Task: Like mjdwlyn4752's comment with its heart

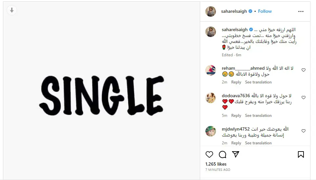Action: [x=303, y=131]
